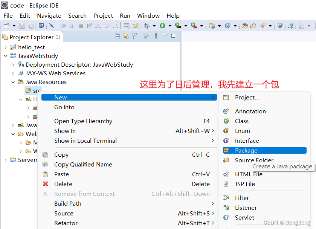316x229 pixels.
Task: Click the Coverage run toolbar icon
Action: (x=178, y=25)
